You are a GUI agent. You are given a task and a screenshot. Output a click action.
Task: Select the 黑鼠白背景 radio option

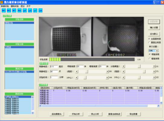[149, 42]
